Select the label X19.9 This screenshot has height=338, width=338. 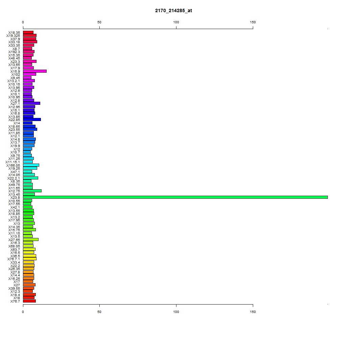15,146
